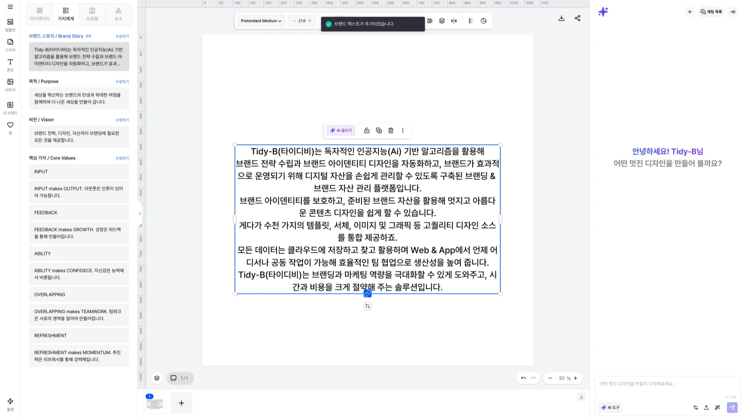
Task: Click 수정하기 for Purpose section
Action: (122, 81)
